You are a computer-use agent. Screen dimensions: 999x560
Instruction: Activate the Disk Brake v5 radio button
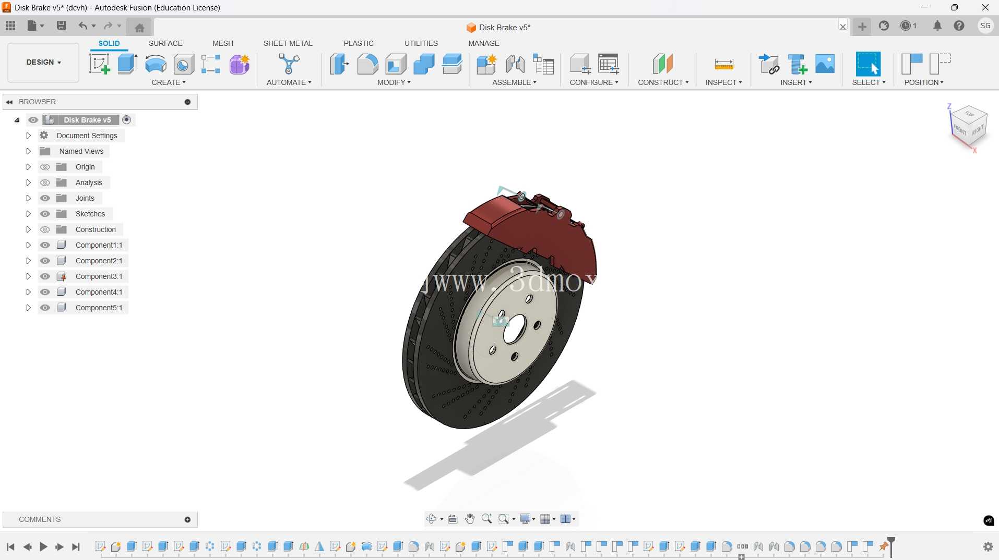pos(126,120)
